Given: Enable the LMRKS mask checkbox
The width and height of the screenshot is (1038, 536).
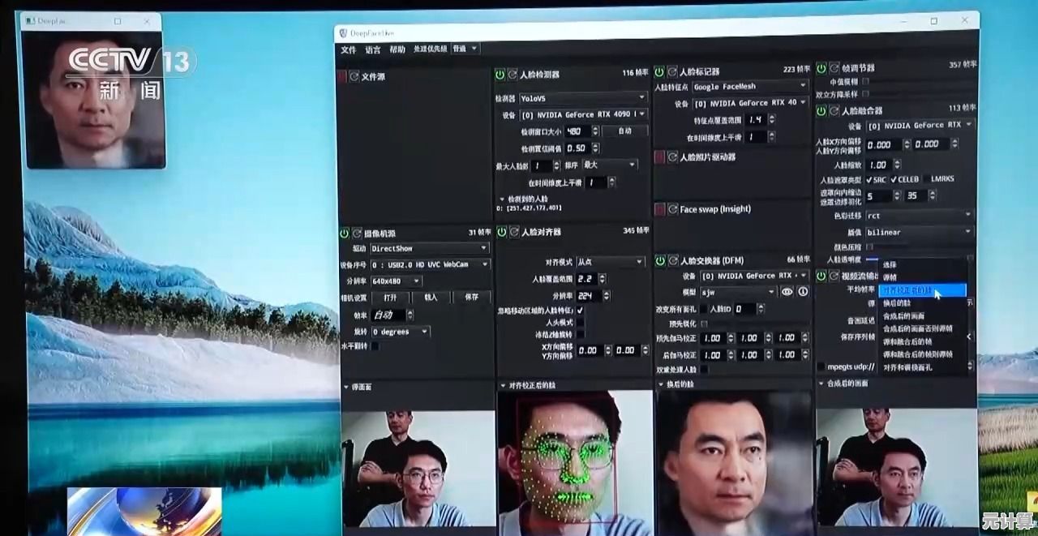Looking at the screenshot, I should (925, 179).
